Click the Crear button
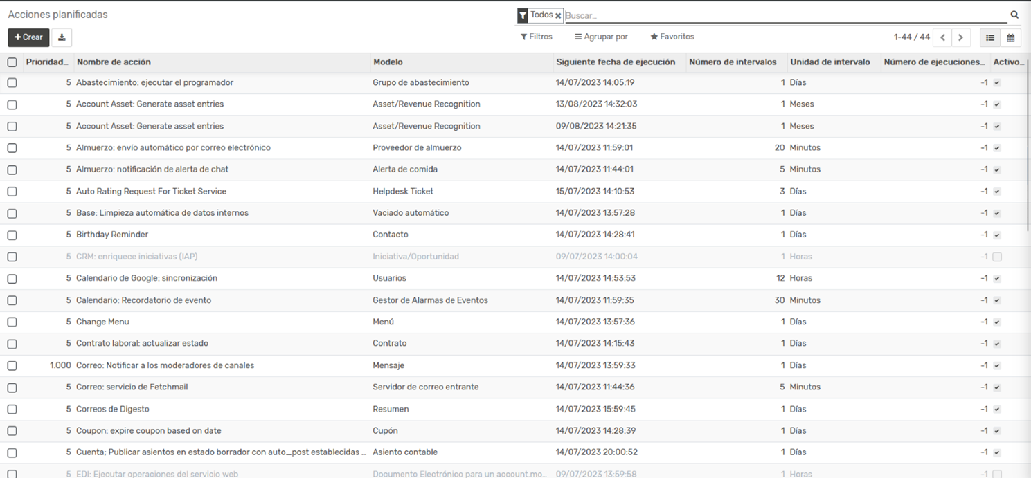Viewport: 1031px width, 478px height. [28, 37]
